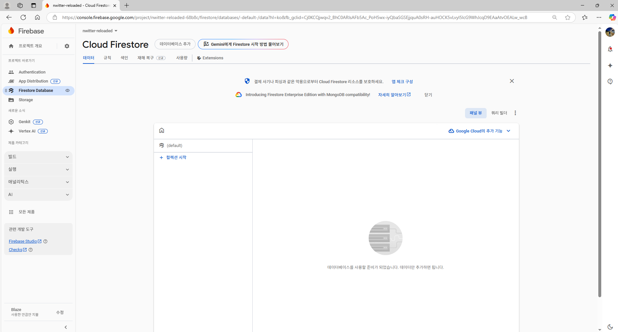Go to the database root home icon
Screen dimensions: 618x332
tap(162, 131)
